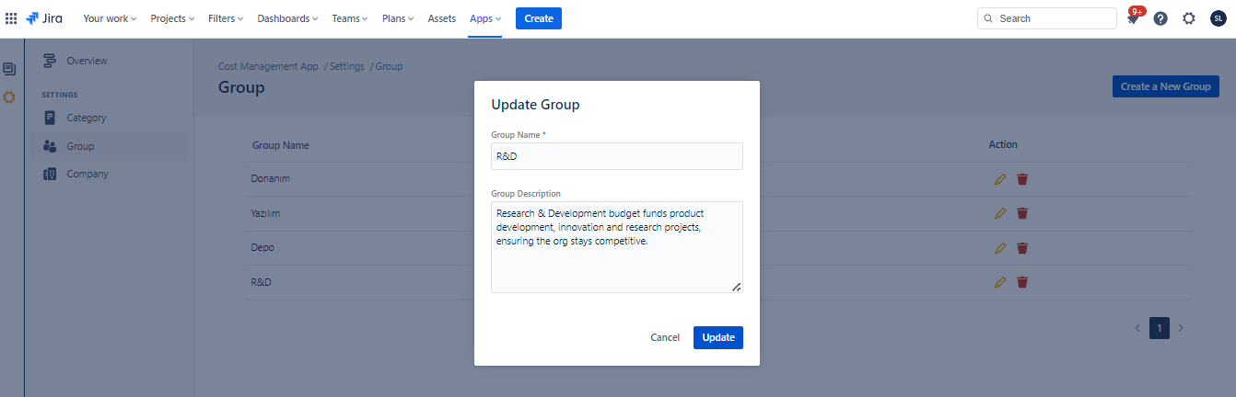The height and width of the screenshot is (397, 1236).
Task: Expand the Plans dropdown
Action: 398,18
